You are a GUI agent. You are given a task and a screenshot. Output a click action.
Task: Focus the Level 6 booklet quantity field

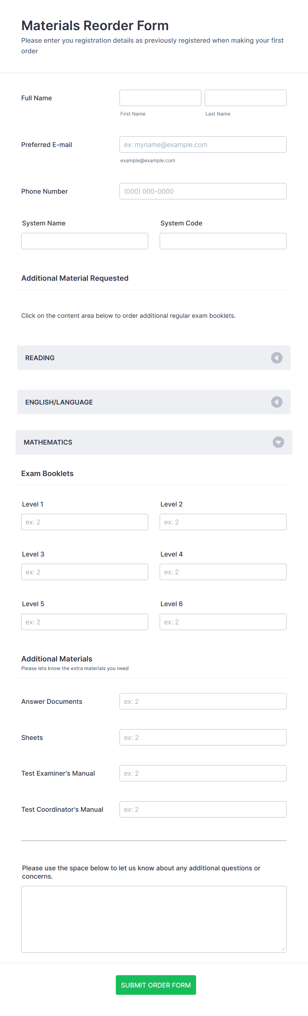click(223, 622)
